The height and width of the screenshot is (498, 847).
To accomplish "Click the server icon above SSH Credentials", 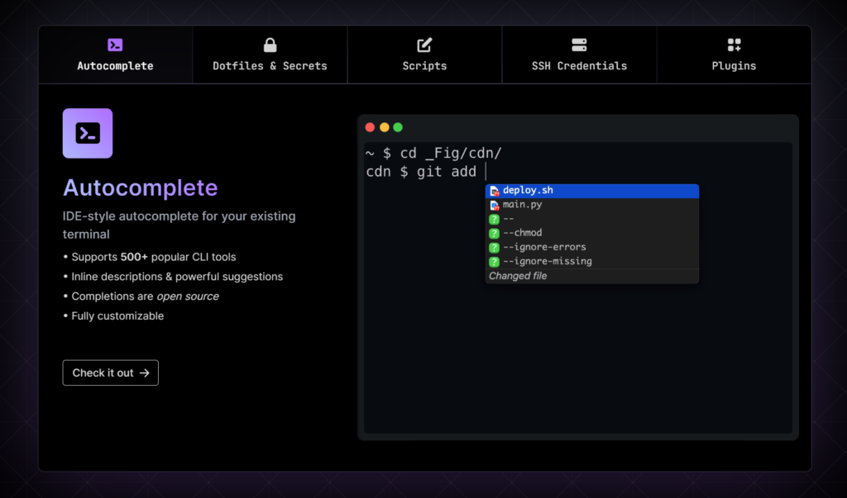I will click(579, 45).
